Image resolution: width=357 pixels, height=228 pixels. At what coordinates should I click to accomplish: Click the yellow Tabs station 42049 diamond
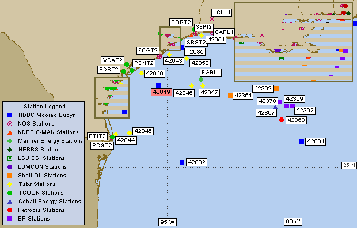pyautogui.click(x=142, y=73)
